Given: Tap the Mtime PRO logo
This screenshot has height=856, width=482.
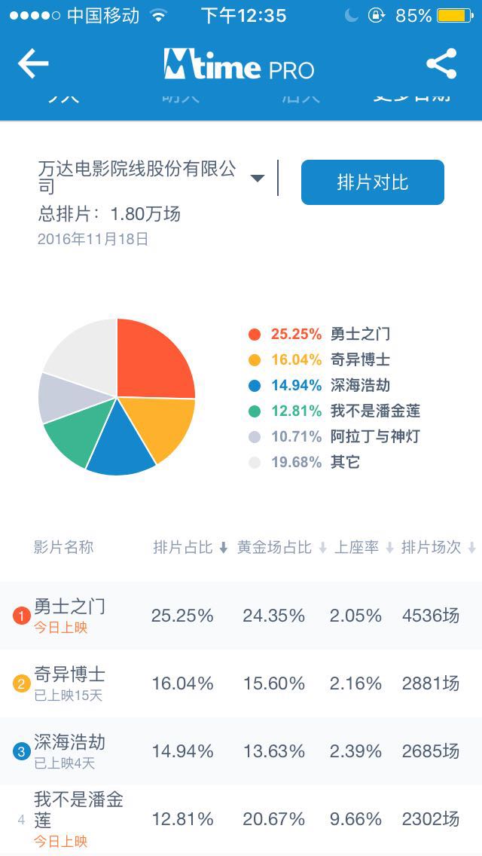Looking at the screenshot, I should pyautogui.click(x=239, y=66).
